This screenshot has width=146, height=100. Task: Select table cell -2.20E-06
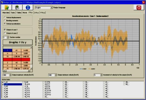point(16,56)
